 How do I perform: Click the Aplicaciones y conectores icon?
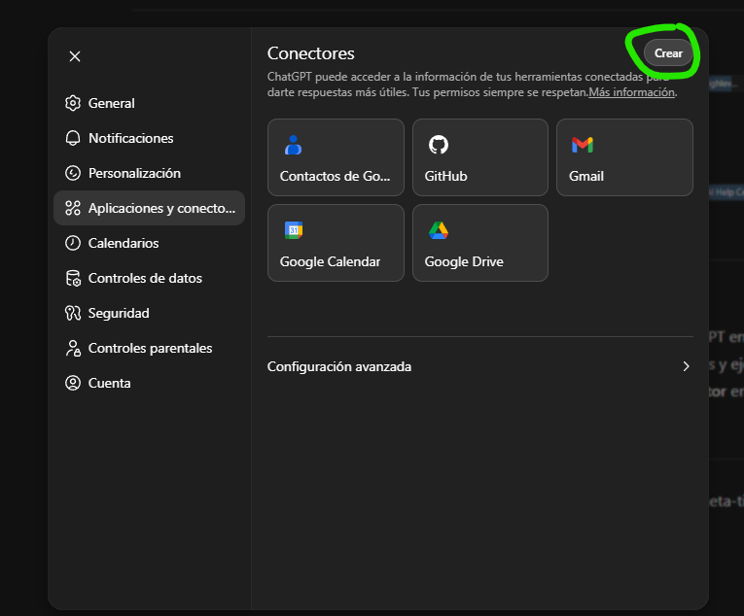pyautogui.click(x=73, y=208)
